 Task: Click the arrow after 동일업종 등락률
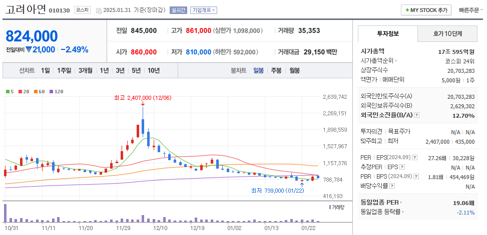[x=403, y=212]
